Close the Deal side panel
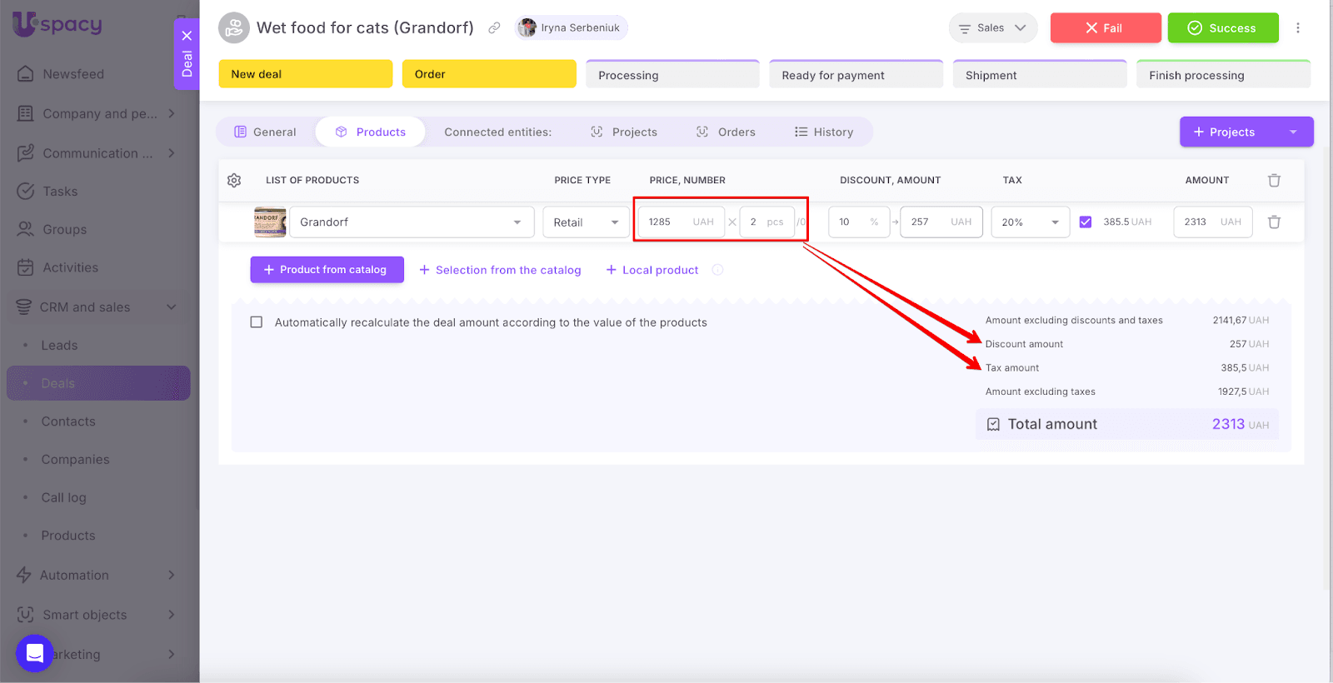Screen dimensions: 1333x683 coord(187,36)
